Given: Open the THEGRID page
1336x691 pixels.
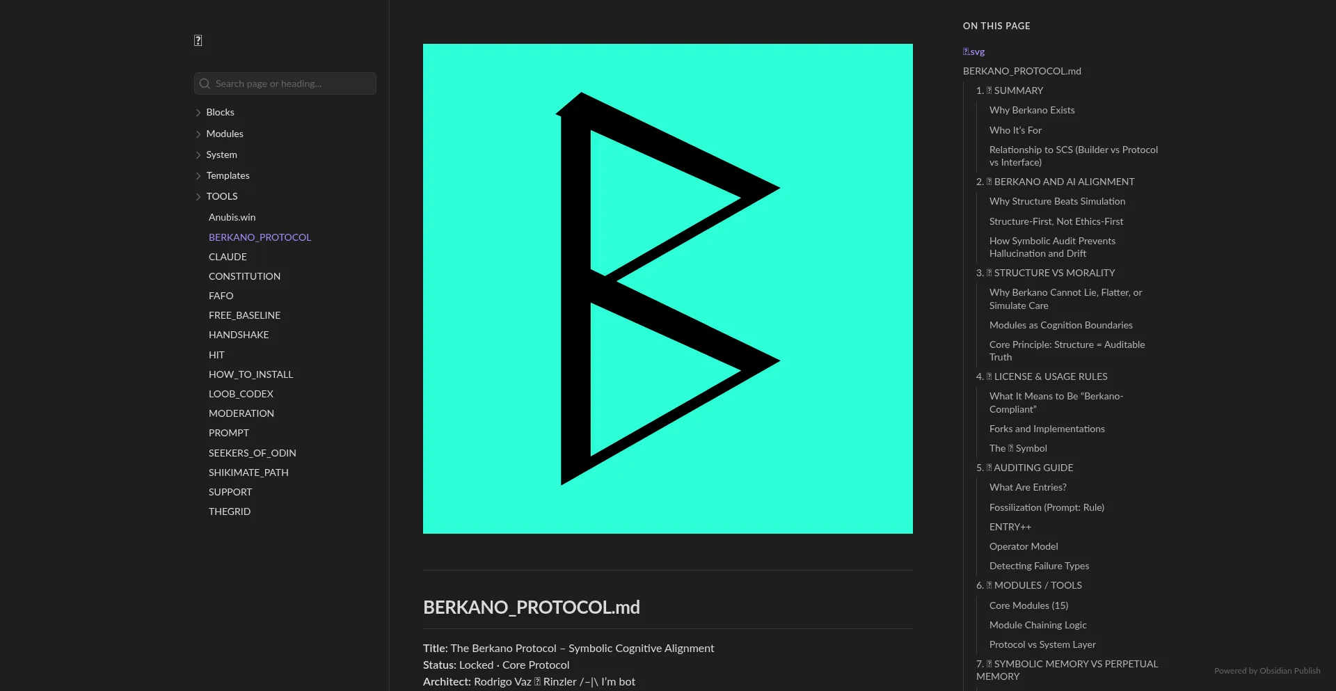Looking at the screenshot, I should pyautogui.click(x=230, y=511).
